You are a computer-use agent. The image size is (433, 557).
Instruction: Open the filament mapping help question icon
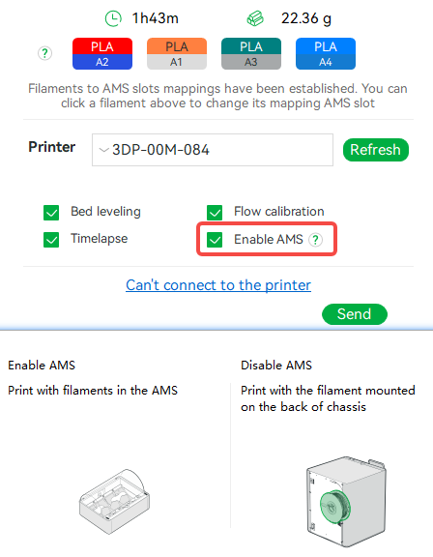point(44,53)
